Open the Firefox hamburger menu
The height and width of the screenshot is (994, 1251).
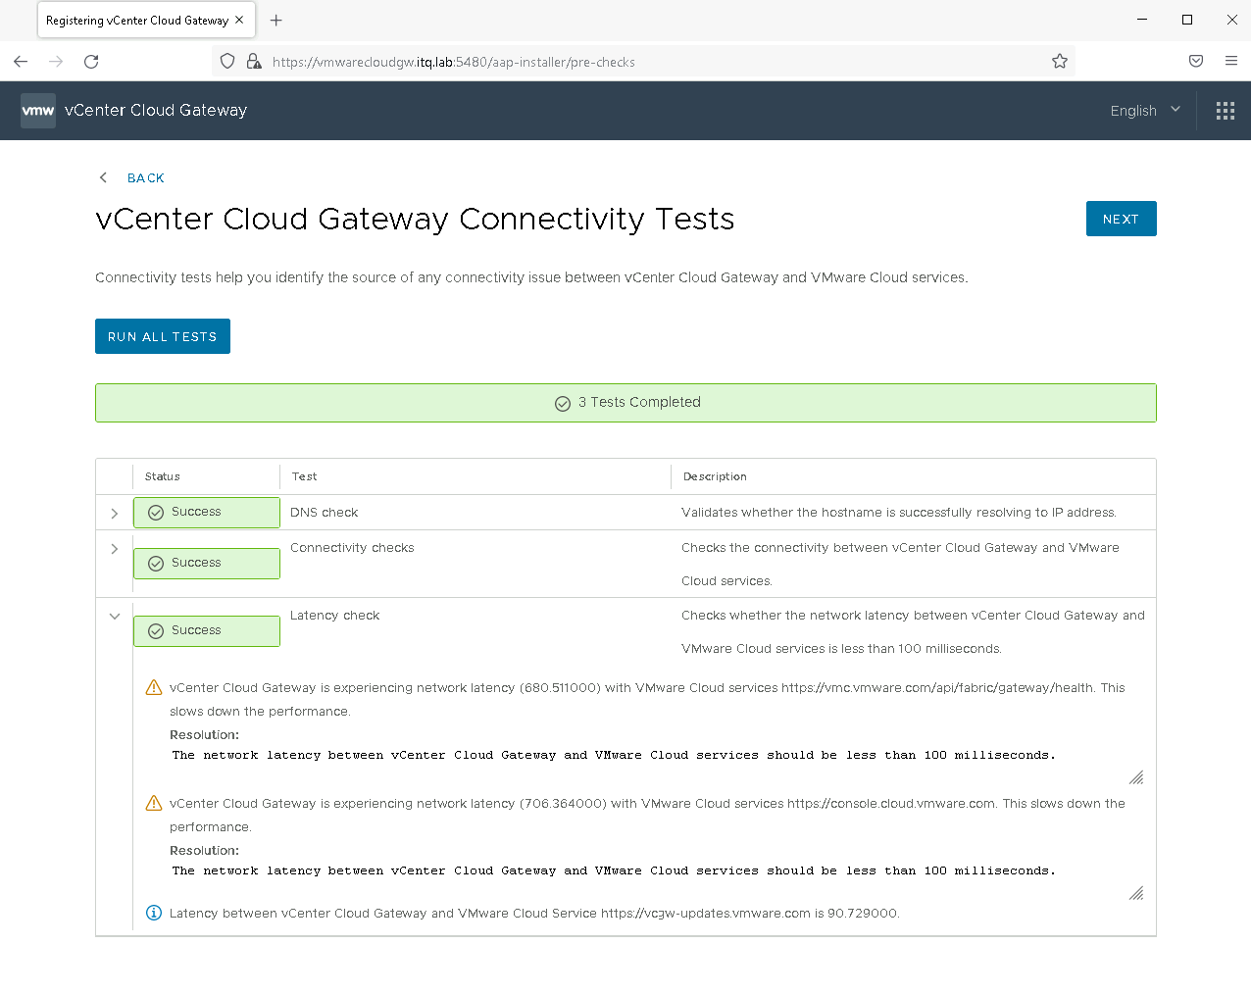1230,62
